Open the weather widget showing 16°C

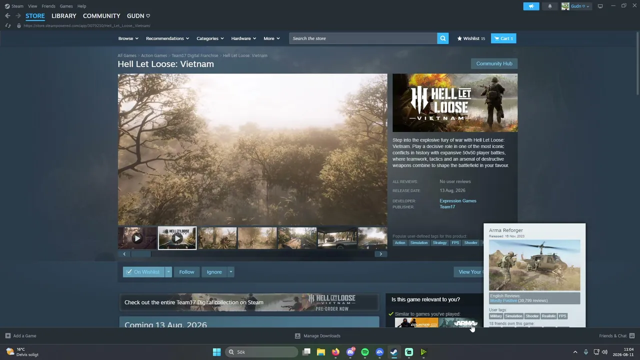pyautogui.click(x=22, y=352)
